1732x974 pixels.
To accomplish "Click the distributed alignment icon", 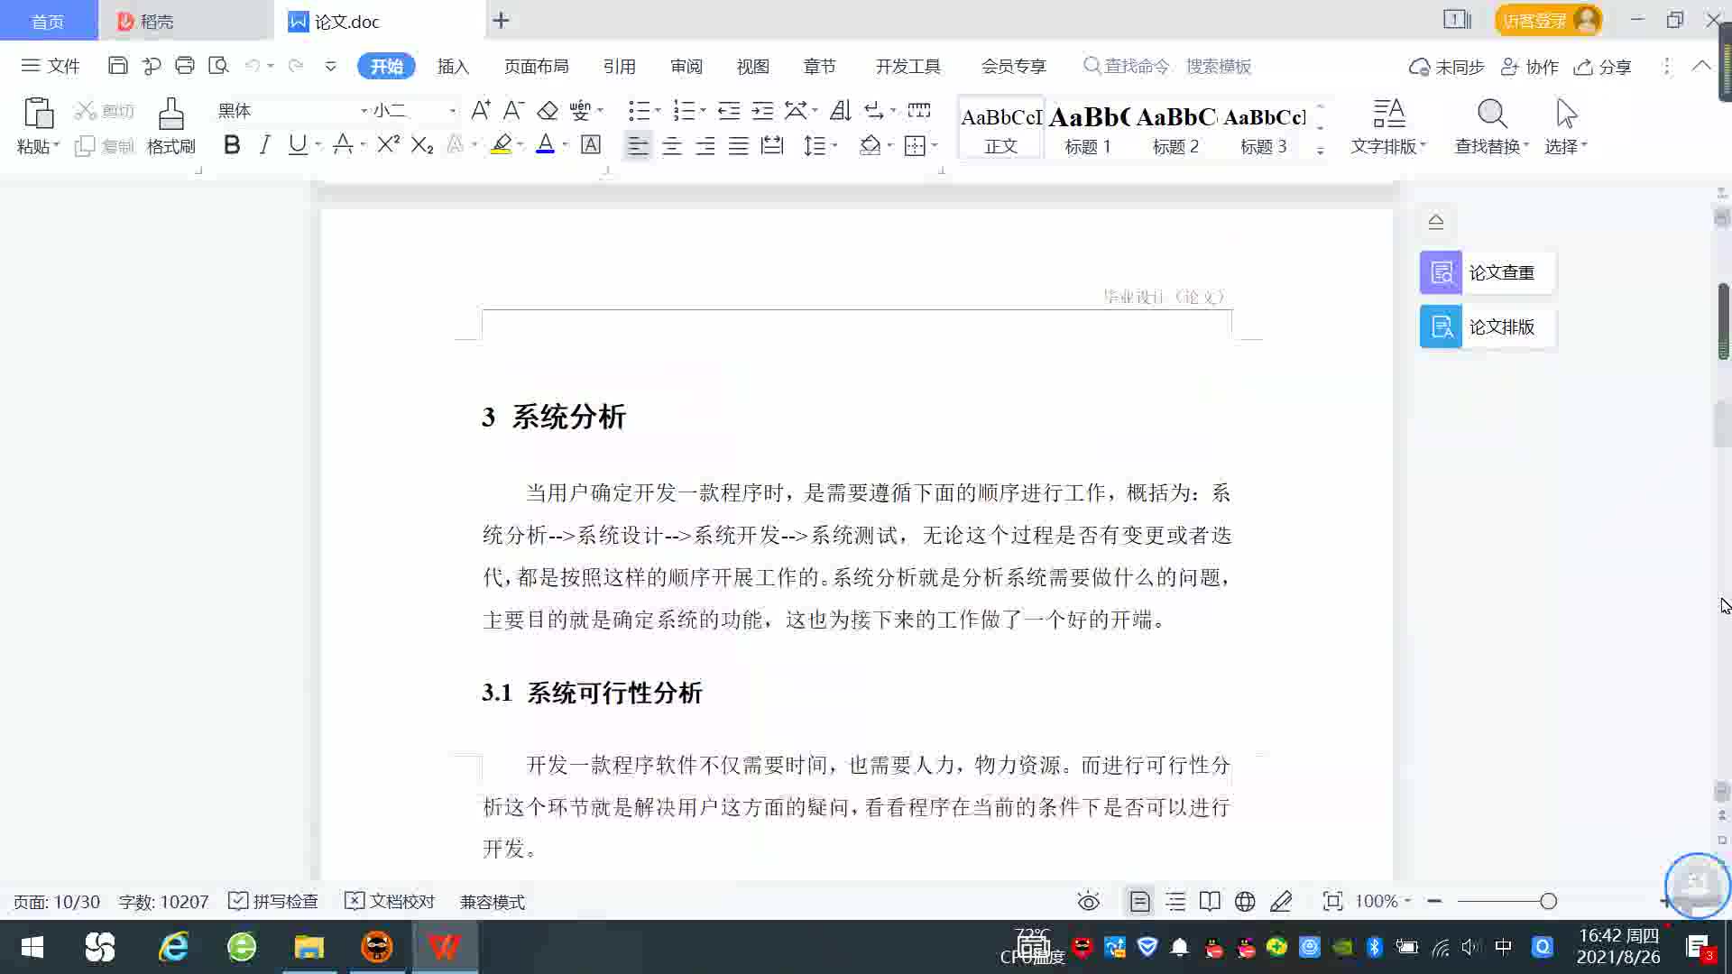I will click(772, 145).
